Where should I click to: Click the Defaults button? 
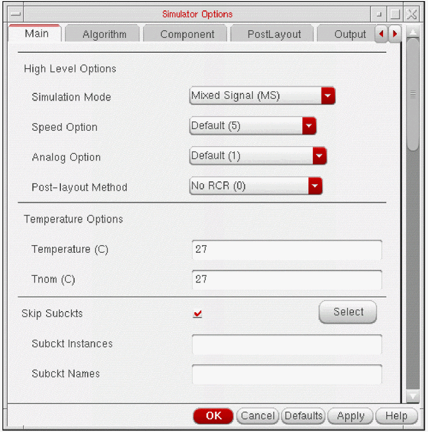click(303, 416)
